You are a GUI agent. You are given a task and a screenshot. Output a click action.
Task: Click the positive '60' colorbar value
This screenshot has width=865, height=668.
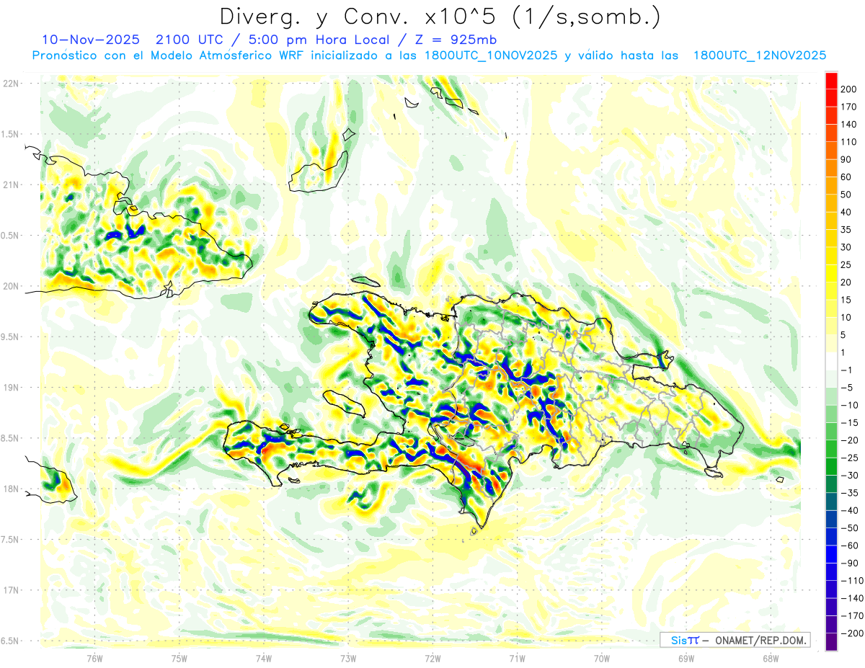[846, 177]
